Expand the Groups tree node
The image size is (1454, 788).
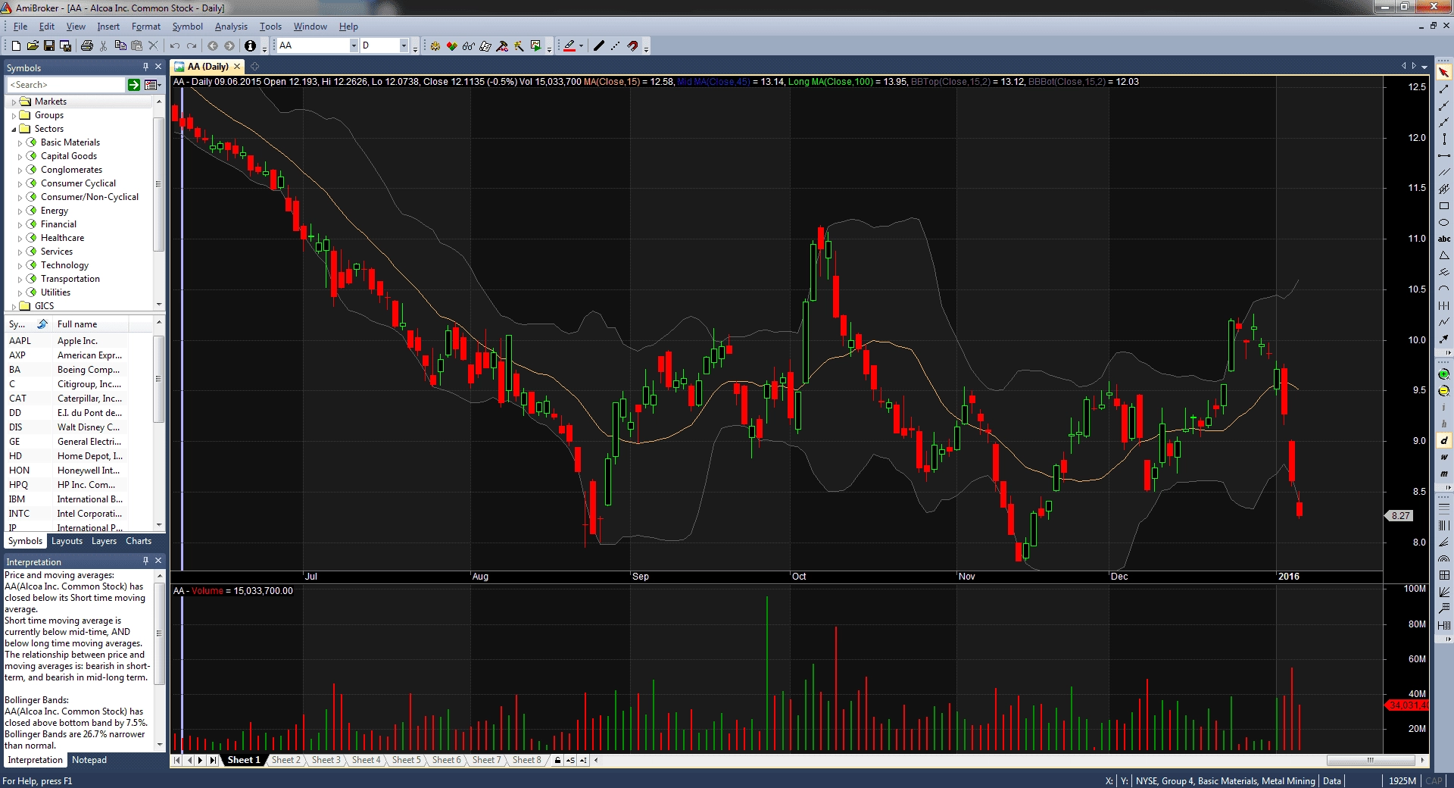14,115
